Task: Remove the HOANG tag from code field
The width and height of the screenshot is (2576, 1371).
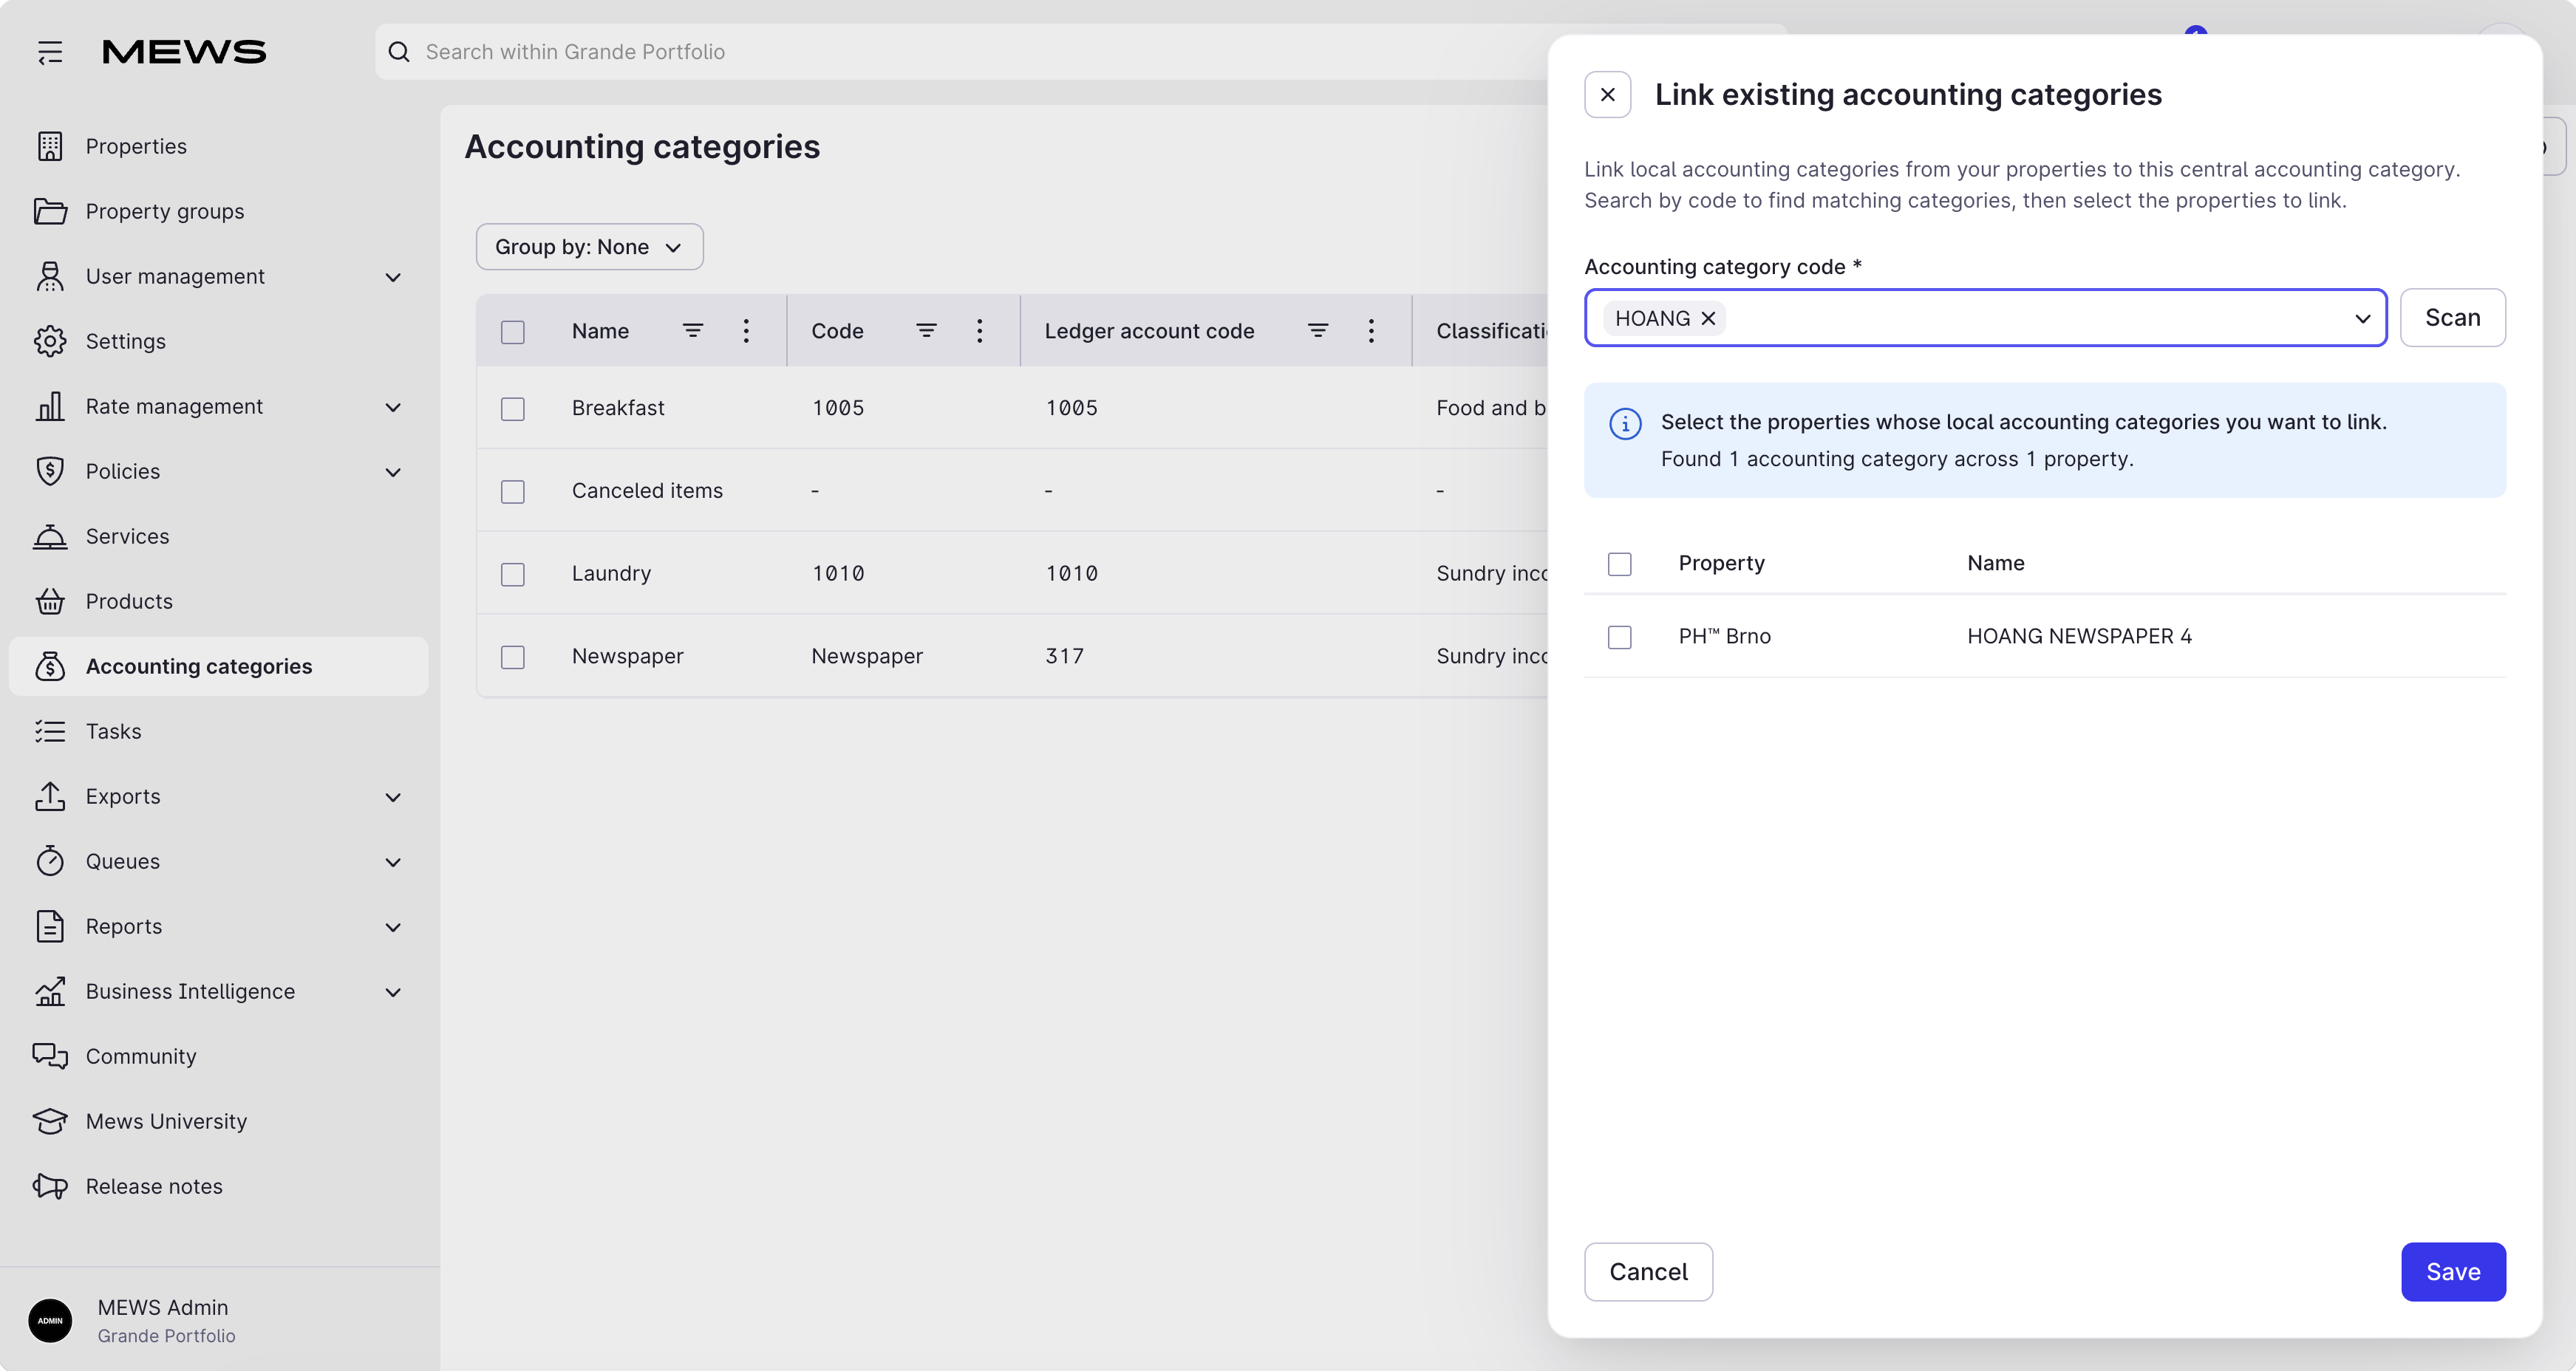Action: 1708,318
